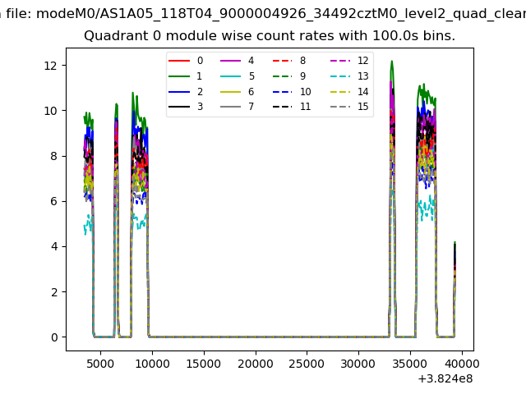526x394 pixels.
Task: Click the green solid legend line for module 1
Action: tap(179, 76)
